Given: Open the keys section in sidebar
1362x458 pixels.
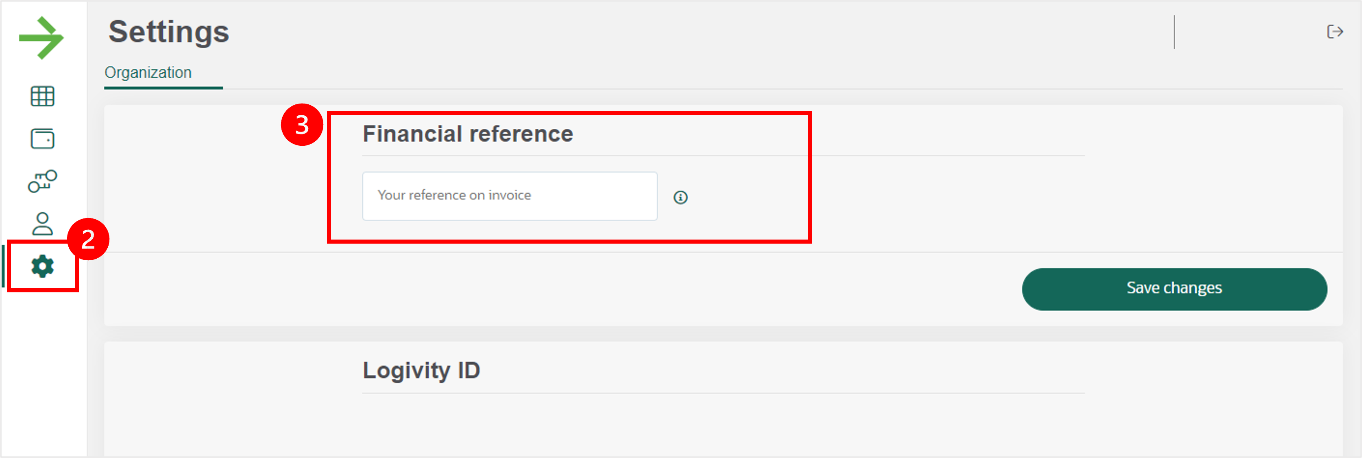Looking at the screenshot, I should [x=42, y=181].
